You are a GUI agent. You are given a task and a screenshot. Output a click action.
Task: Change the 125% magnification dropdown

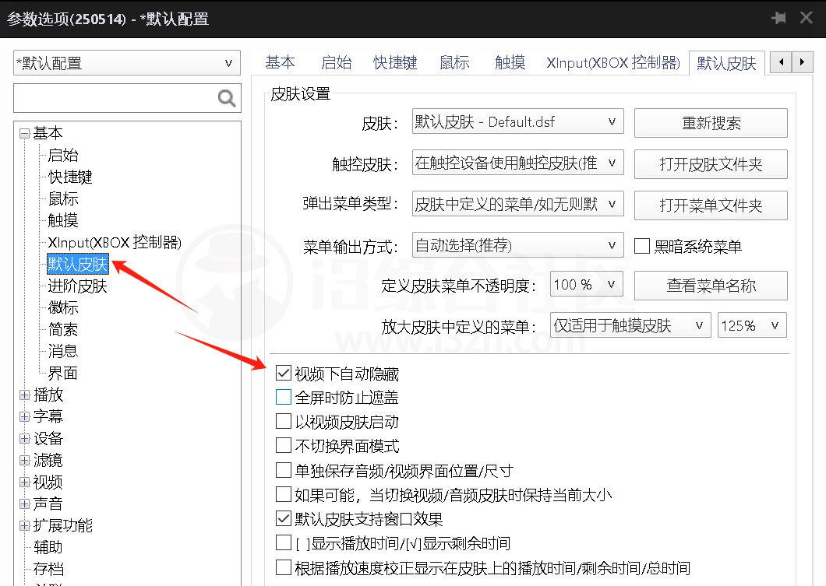tap(751, 325)
